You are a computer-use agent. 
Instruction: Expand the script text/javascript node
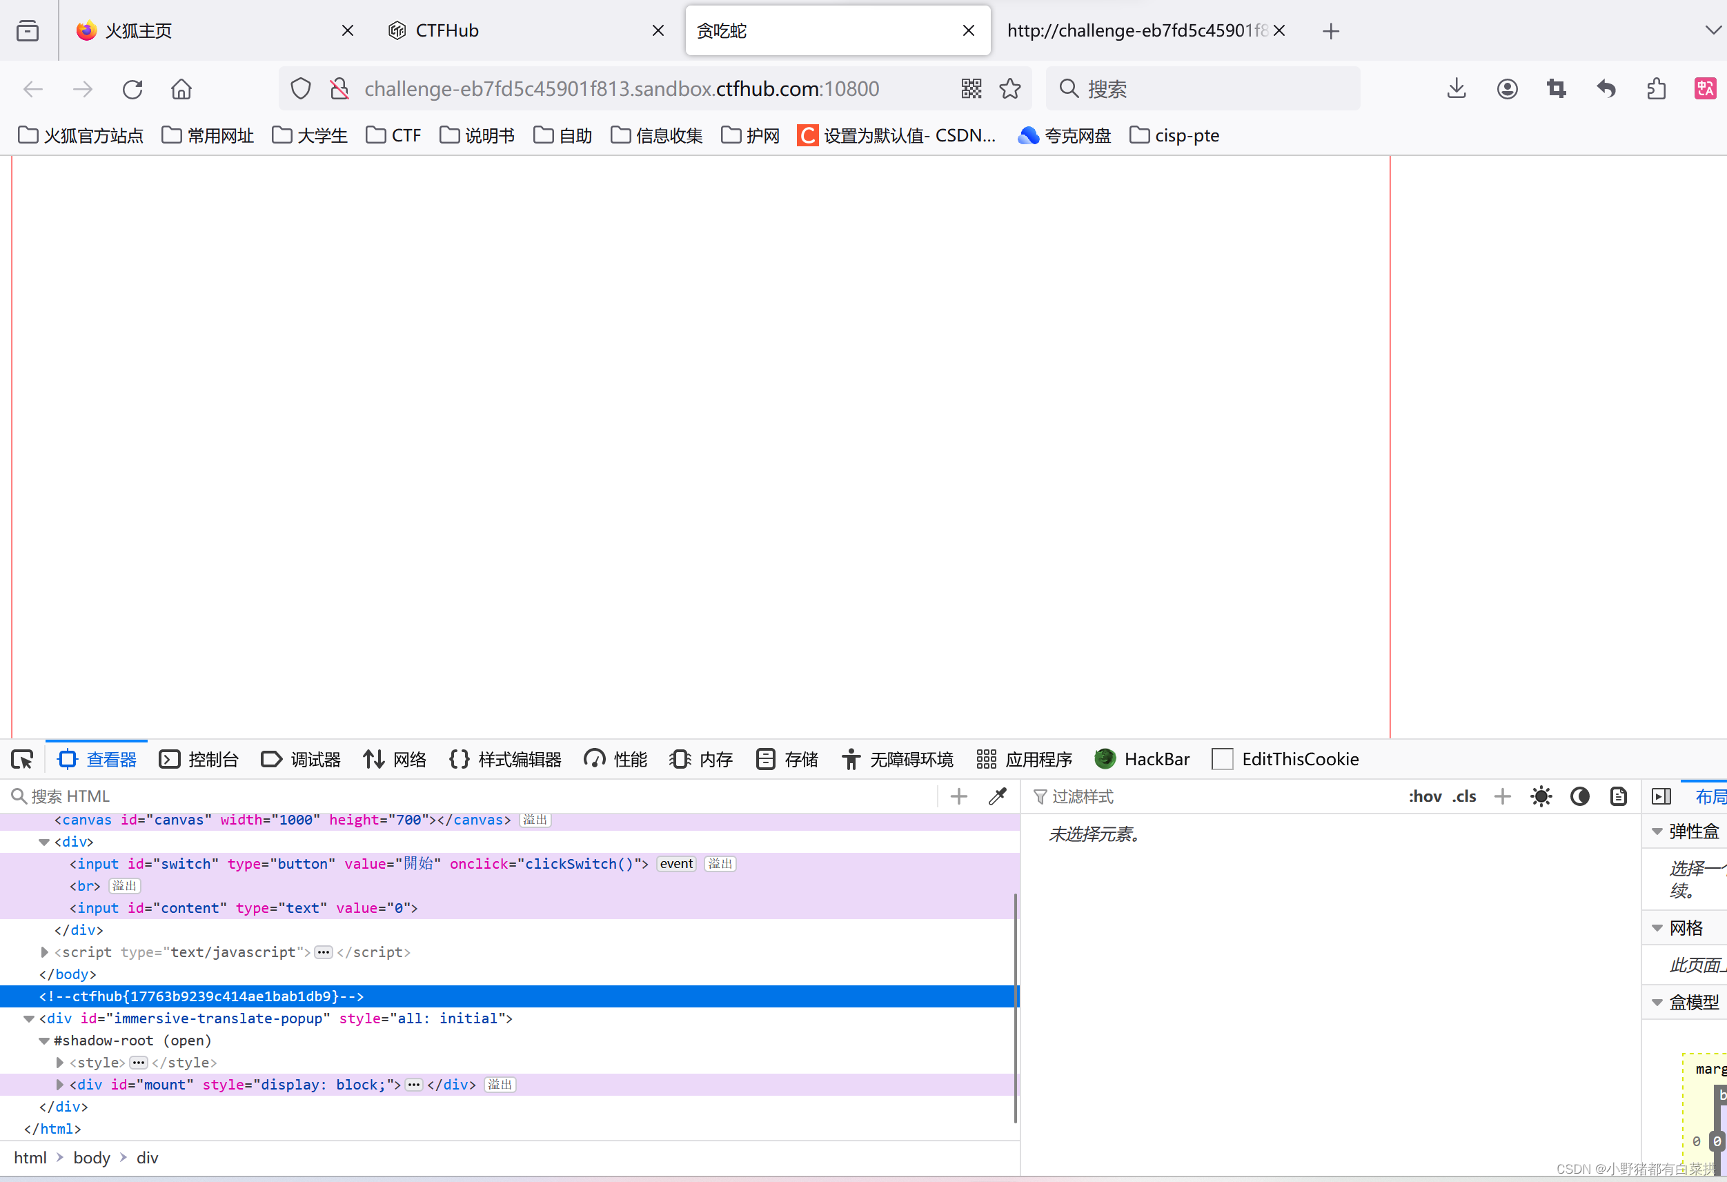tap(44, 952)
